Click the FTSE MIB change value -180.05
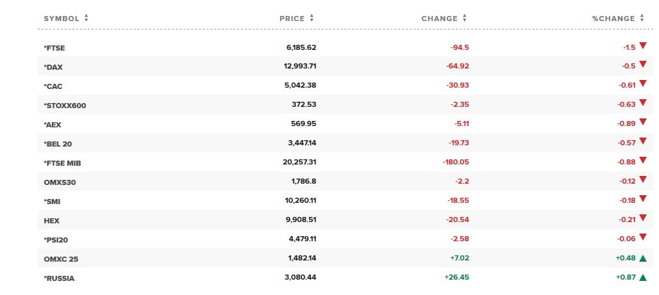This screenshot has width=659, height=295. [x=456, y=162]
